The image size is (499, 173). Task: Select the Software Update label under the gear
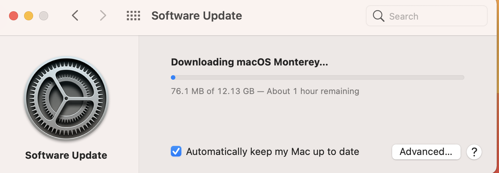click(66, 155)
